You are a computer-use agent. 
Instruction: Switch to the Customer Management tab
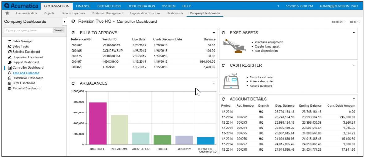tap(107, 13)
